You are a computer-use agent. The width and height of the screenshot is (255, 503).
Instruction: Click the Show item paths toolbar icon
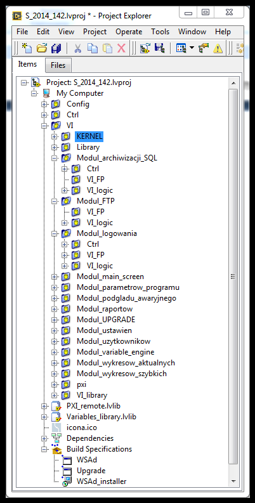click(159, 48)
